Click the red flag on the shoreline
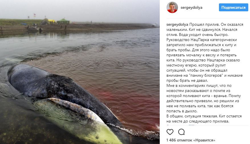The height and width of the screenshot is (144, 250). tap(34, 16)
